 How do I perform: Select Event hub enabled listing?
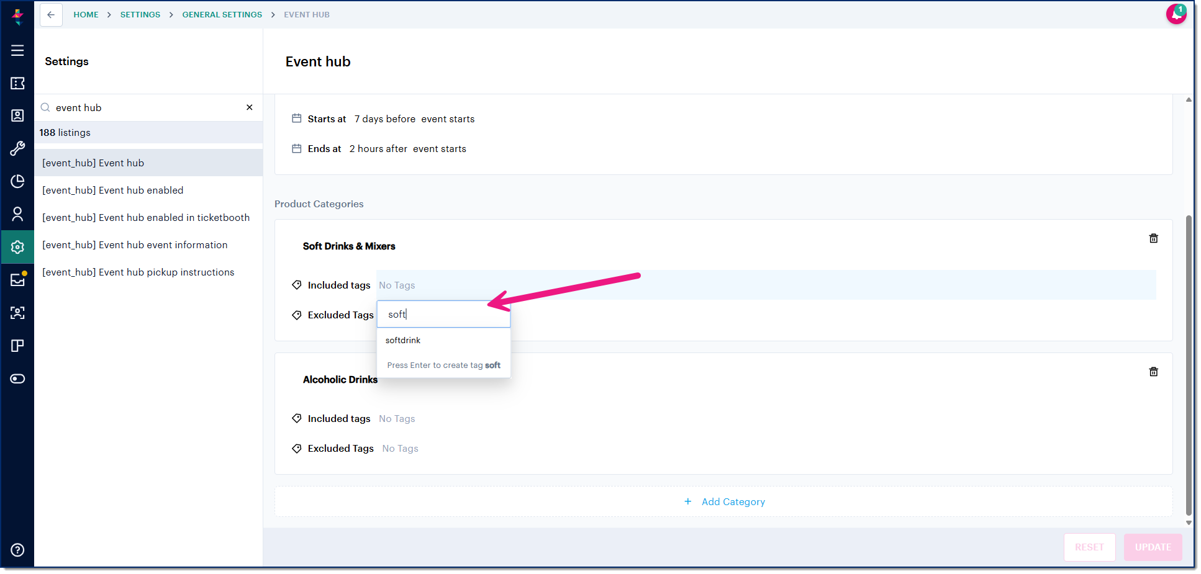(148, 190)
